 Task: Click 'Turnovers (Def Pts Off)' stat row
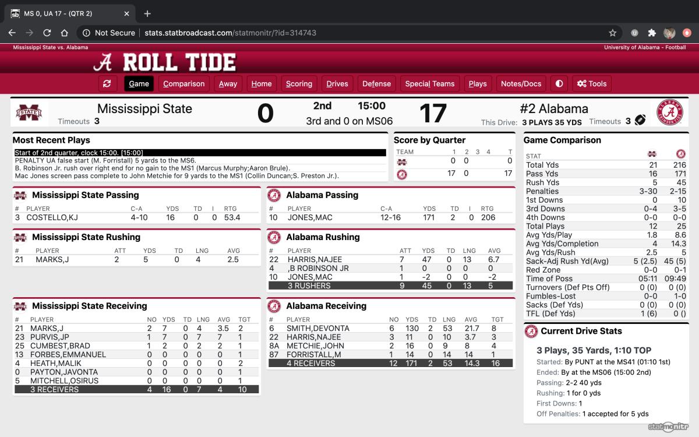[606, 287]
